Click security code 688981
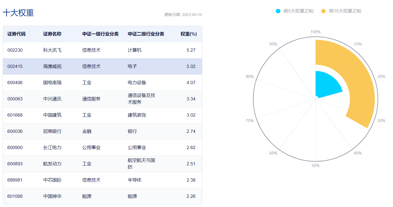 (x=15, y=180)
